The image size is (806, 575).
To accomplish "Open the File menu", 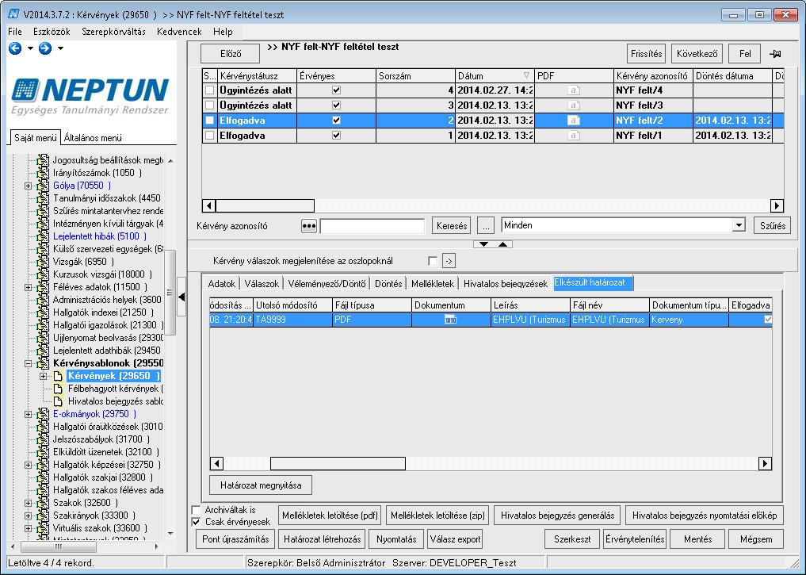I will (x=15, y=32).
